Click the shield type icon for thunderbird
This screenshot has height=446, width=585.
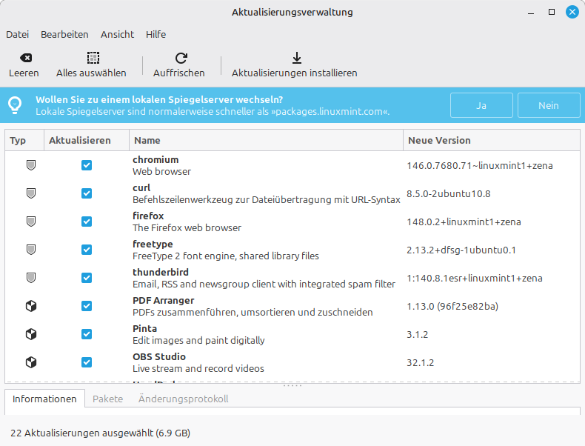tap(31, 278)
